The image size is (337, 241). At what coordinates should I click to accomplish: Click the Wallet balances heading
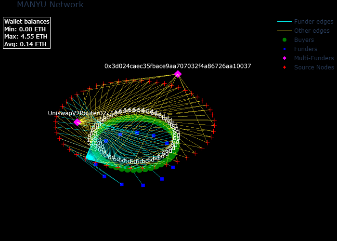[x=27, y=22]
